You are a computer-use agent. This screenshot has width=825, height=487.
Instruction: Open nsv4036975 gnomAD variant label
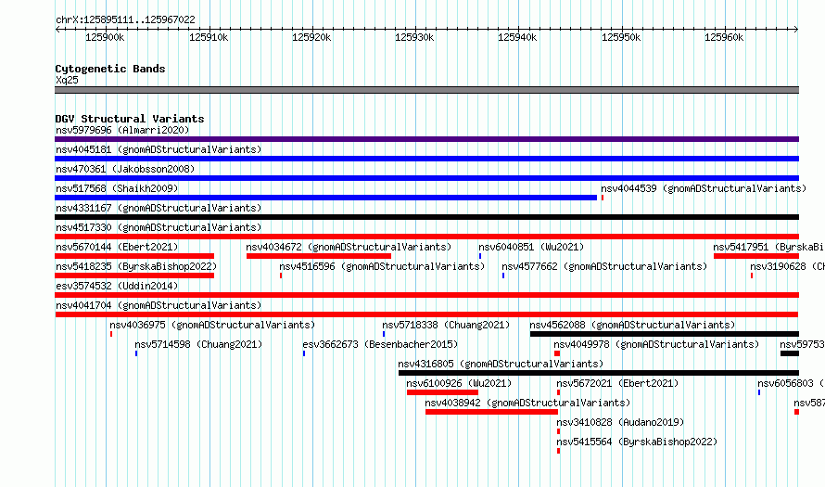point(212,325)
